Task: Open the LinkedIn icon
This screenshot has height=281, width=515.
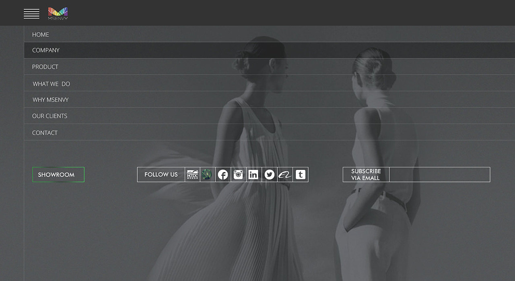Action: point(253,175)
